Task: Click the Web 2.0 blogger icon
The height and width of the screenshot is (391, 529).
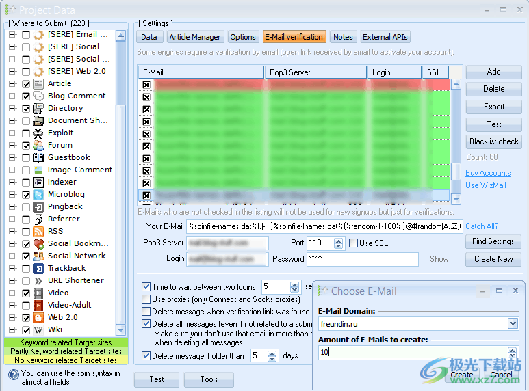Action: (38, 318)
